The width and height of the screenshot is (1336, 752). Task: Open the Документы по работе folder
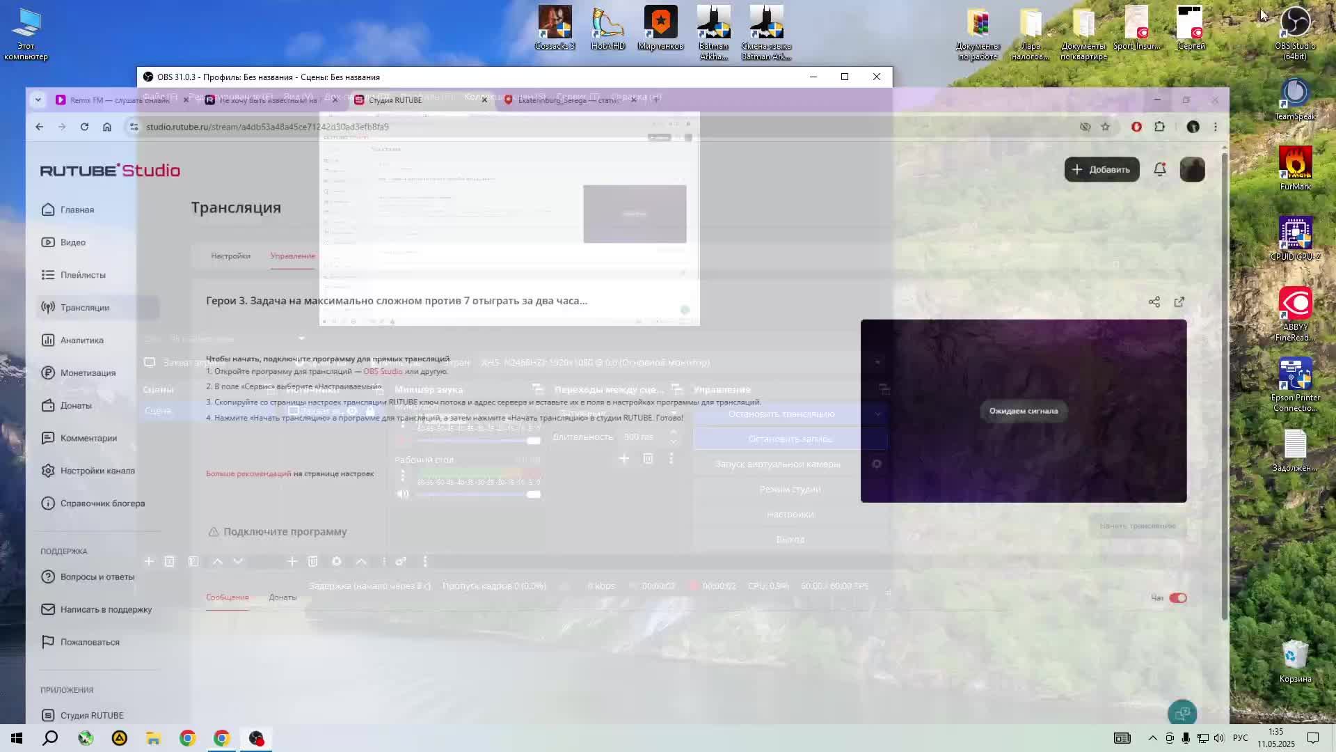pyautogui.click(x=978, y=33)
